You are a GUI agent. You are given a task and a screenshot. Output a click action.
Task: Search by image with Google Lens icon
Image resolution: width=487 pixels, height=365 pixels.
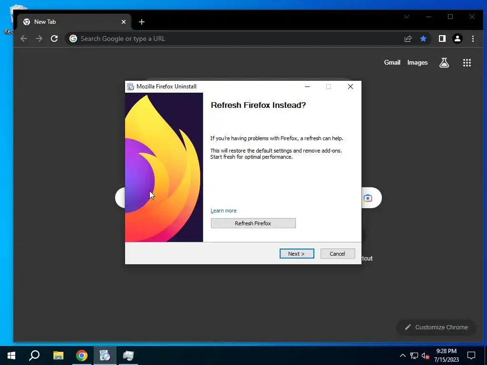click(x=368, y=198)
